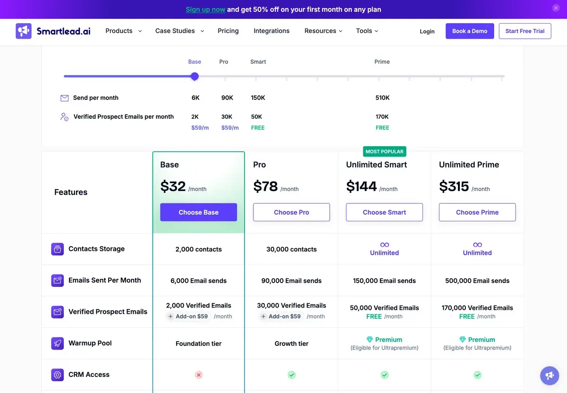Close the promo banner with X icon
The image size is (567, 393).
pyautogui.click(x=556, y=8)
